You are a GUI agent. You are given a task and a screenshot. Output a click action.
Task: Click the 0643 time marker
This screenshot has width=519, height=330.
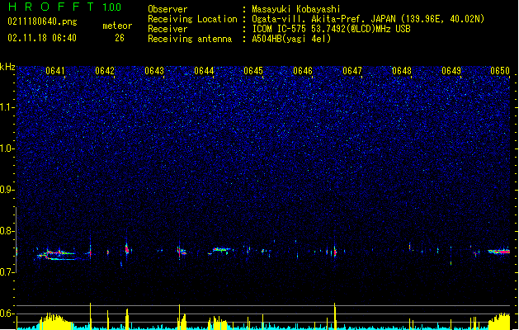(154, 71)
